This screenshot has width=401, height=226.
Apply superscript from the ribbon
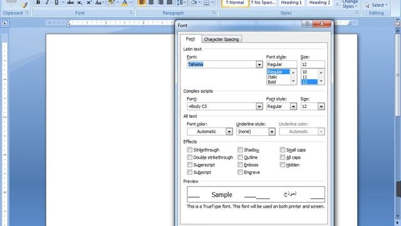point(89,3)
